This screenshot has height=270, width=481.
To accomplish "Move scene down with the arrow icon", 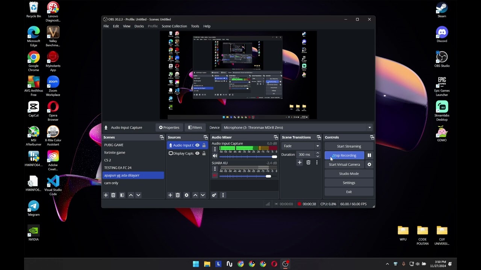I will [138, 195].
